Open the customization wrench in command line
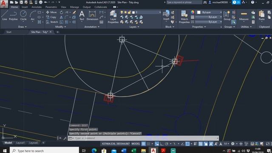This screenshot has width=272, height=153. coord(65,138)
